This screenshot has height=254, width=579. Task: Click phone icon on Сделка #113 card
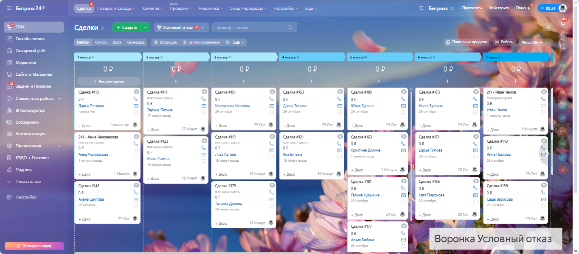pos(136,99)
